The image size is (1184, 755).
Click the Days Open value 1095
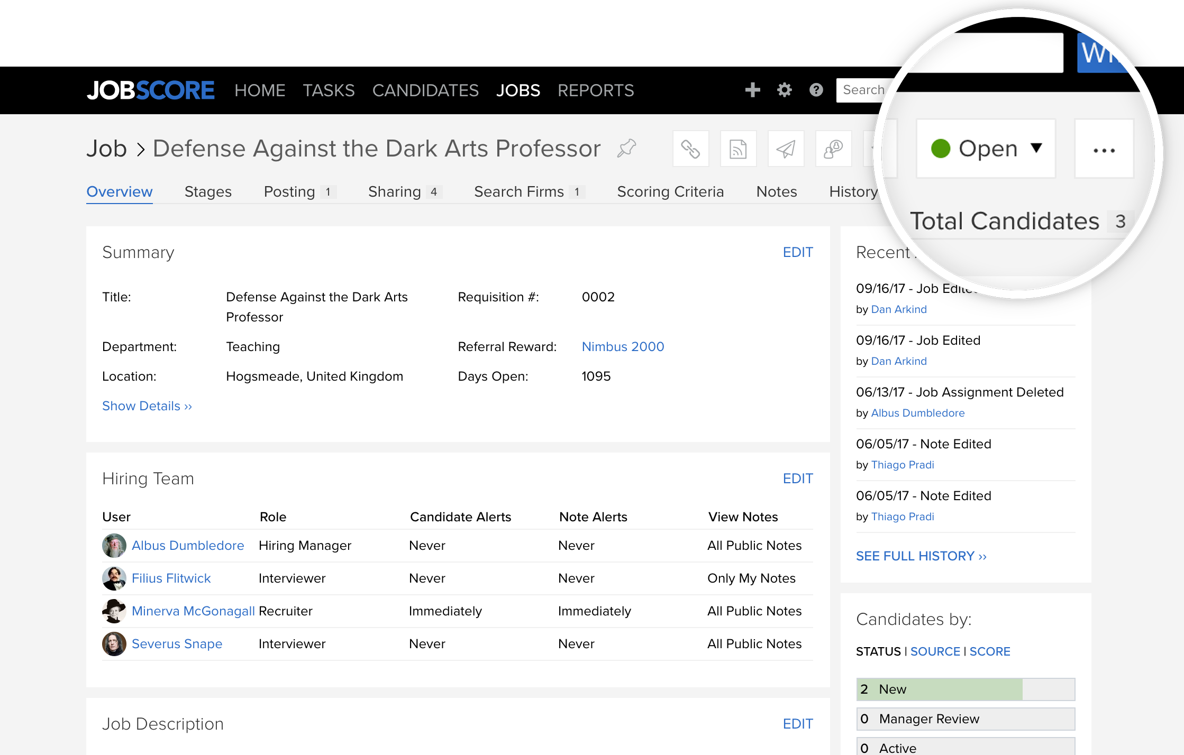(596, 376)
